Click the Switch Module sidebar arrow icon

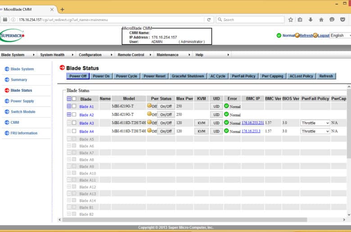click(x=7, y=112)
